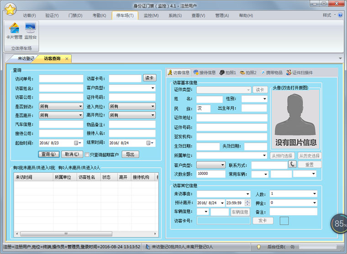The image size is (347, 254).
Task: Open the 监控(M) menu
Action: point(151,16)
